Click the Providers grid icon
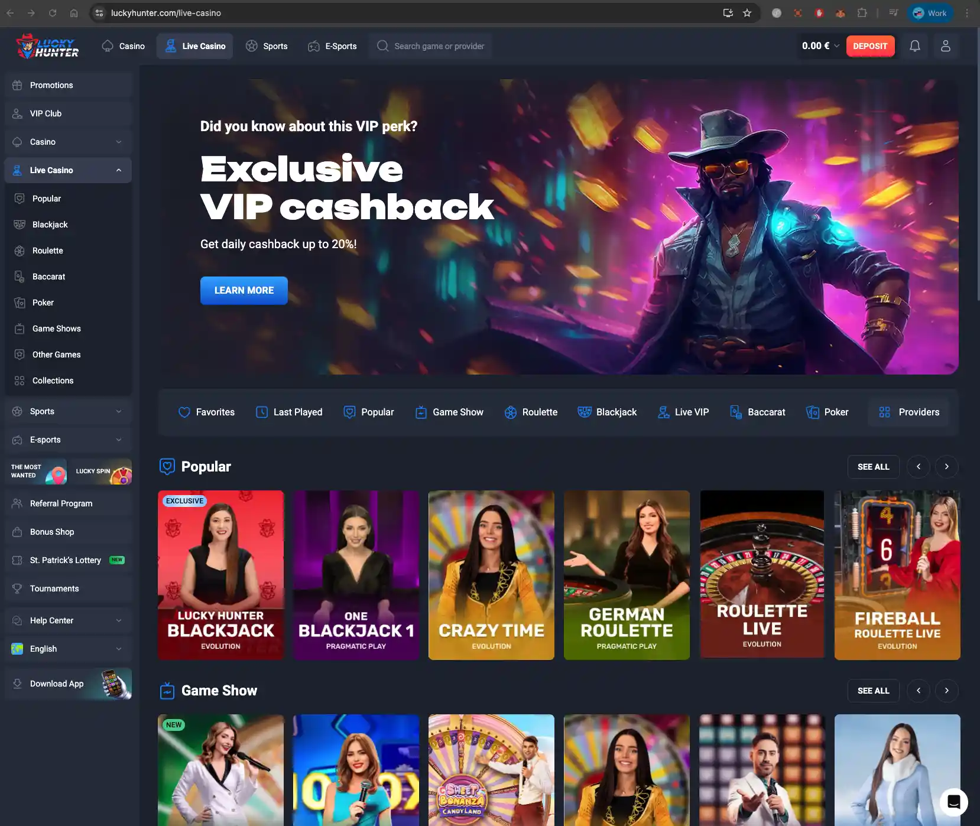Viewport: 980px width, 826px height. click(x=885, y=412)
